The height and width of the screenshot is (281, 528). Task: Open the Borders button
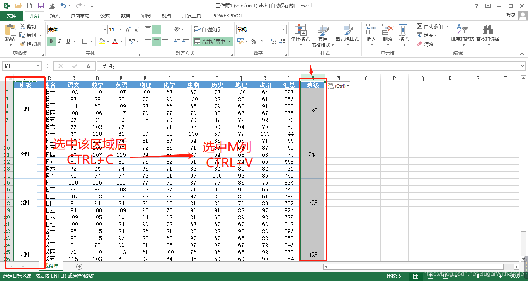point(85,41)
